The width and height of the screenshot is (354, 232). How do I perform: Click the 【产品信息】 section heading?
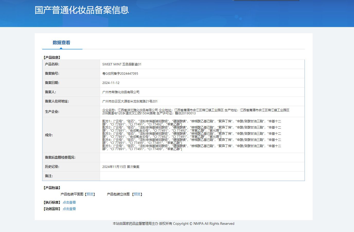[52, 57]
